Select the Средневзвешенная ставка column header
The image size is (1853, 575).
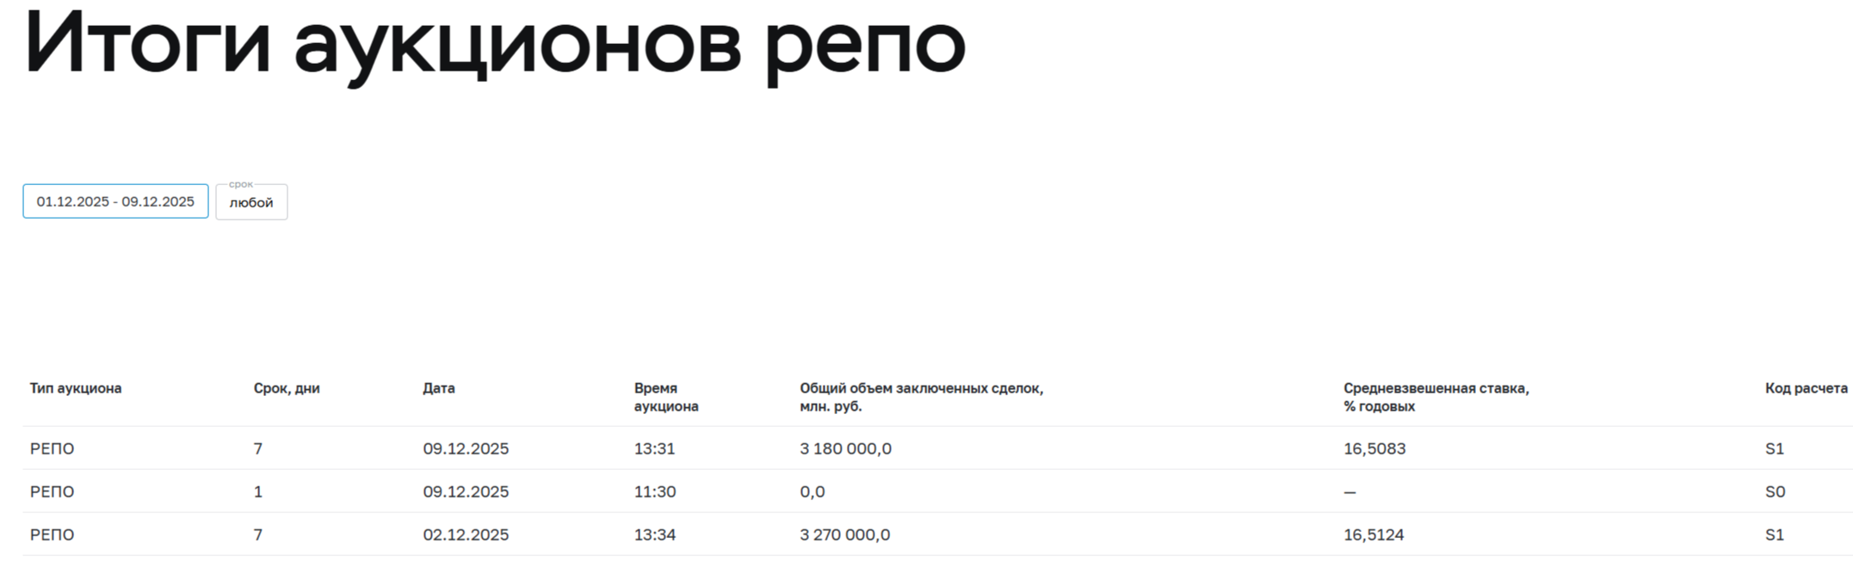tap(1436, 397)
